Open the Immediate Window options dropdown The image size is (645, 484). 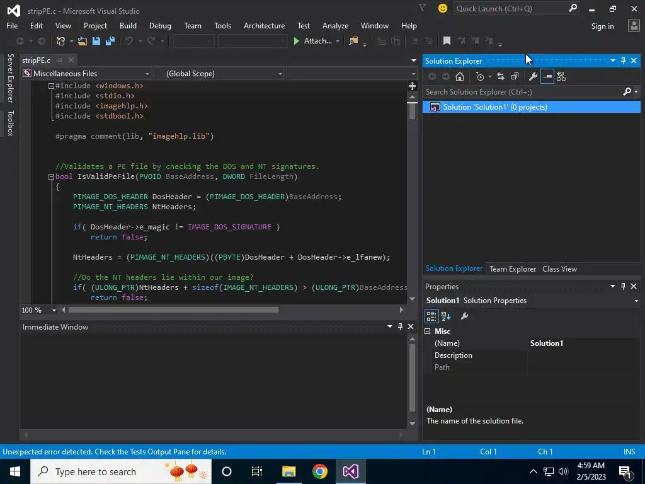pos(389,326)
